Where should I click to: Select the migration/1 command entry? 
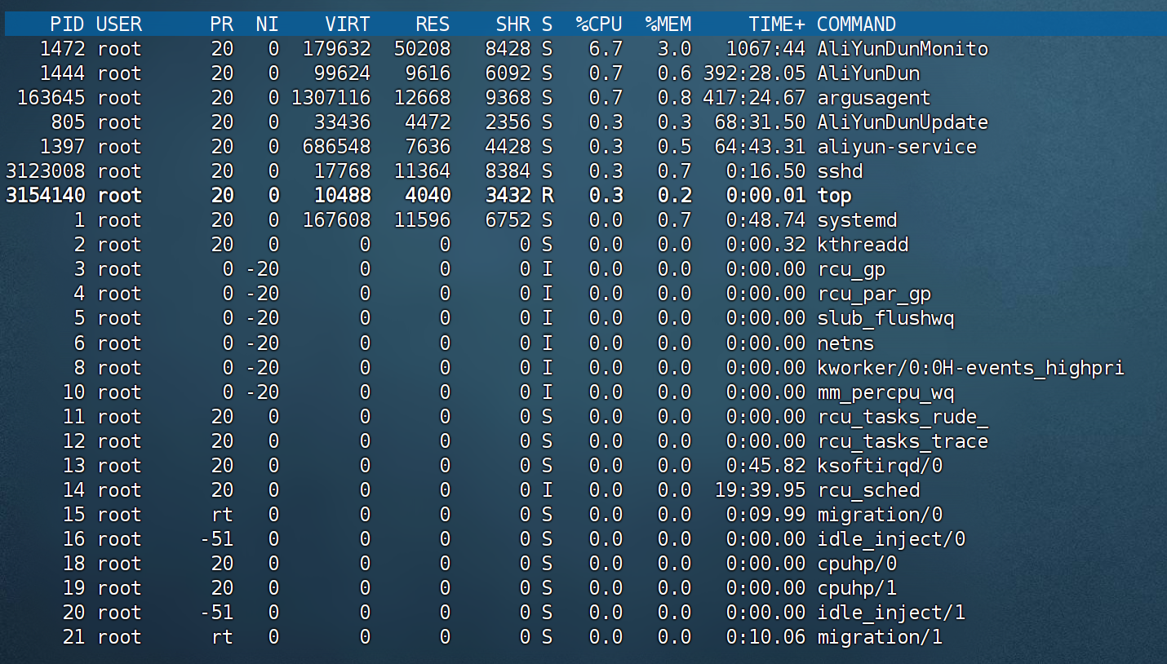click(880, 637)
